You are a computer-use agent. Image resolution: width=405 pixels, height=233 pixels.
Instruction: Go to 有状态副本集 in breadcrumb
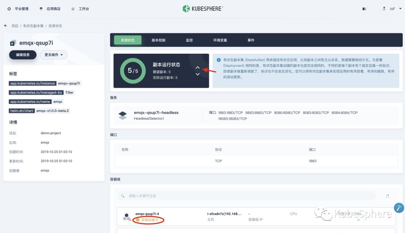[33, 26]
